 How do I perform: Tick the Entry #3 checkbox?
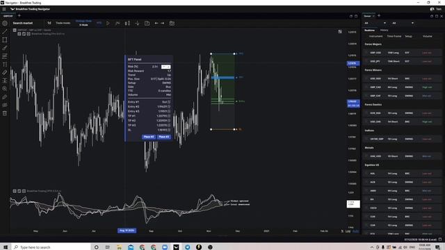169,111
